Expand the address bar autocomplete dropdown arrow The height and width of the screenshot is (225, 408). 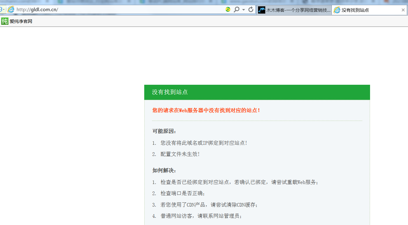243,10
